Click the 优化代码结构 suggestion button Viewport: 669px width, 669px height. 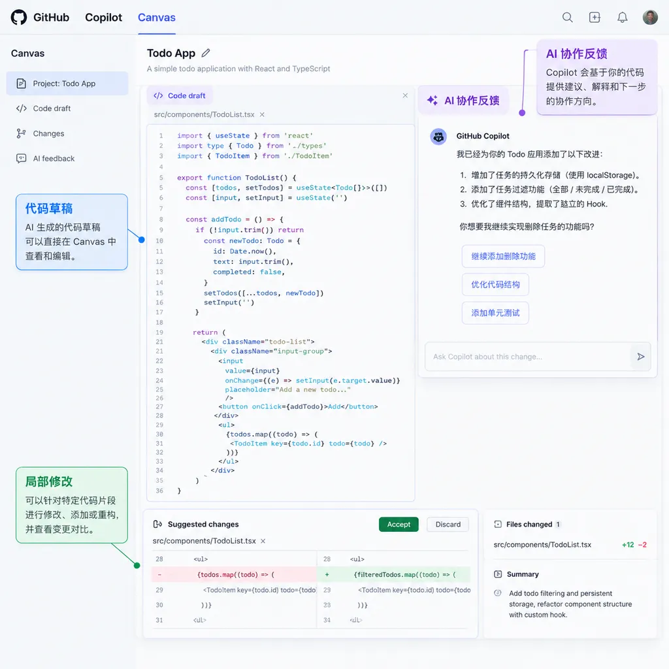(495, 285)
